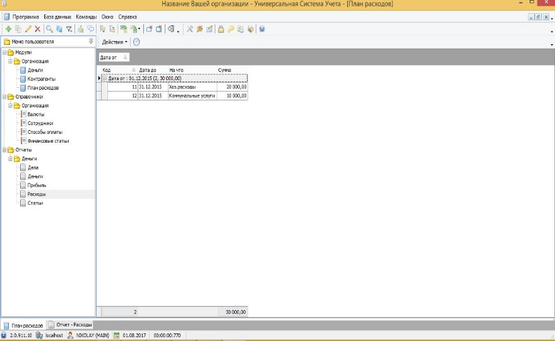Click localhost in the status bar

54,335
